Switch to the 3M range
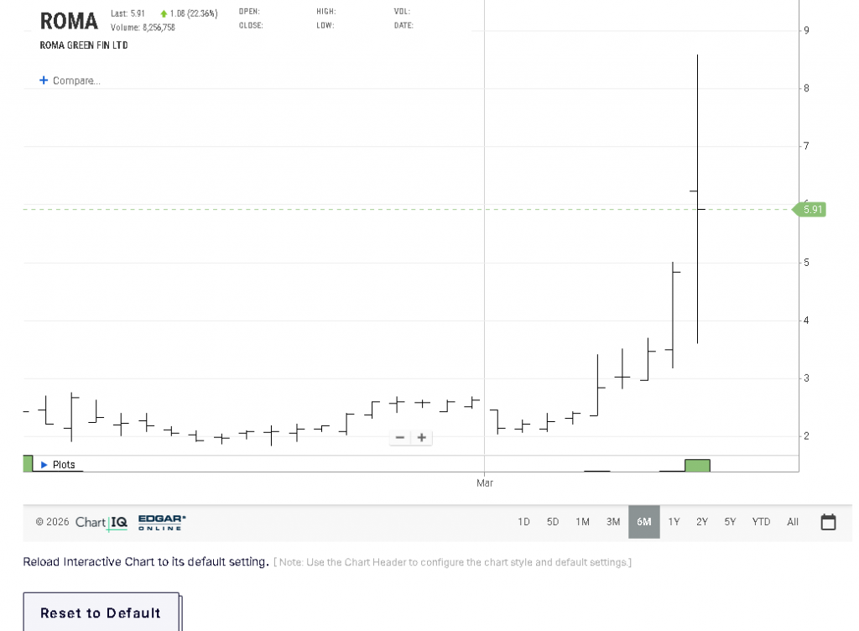 [613, 522]
